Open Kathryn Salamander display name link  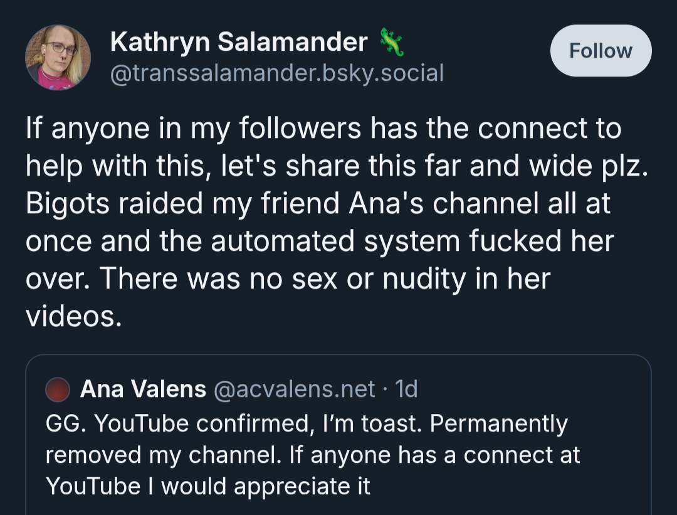(x=238, y=42)
